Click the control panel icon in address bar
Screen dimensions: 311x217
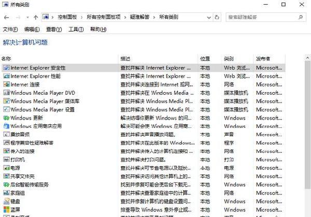[x=46, y=17]
